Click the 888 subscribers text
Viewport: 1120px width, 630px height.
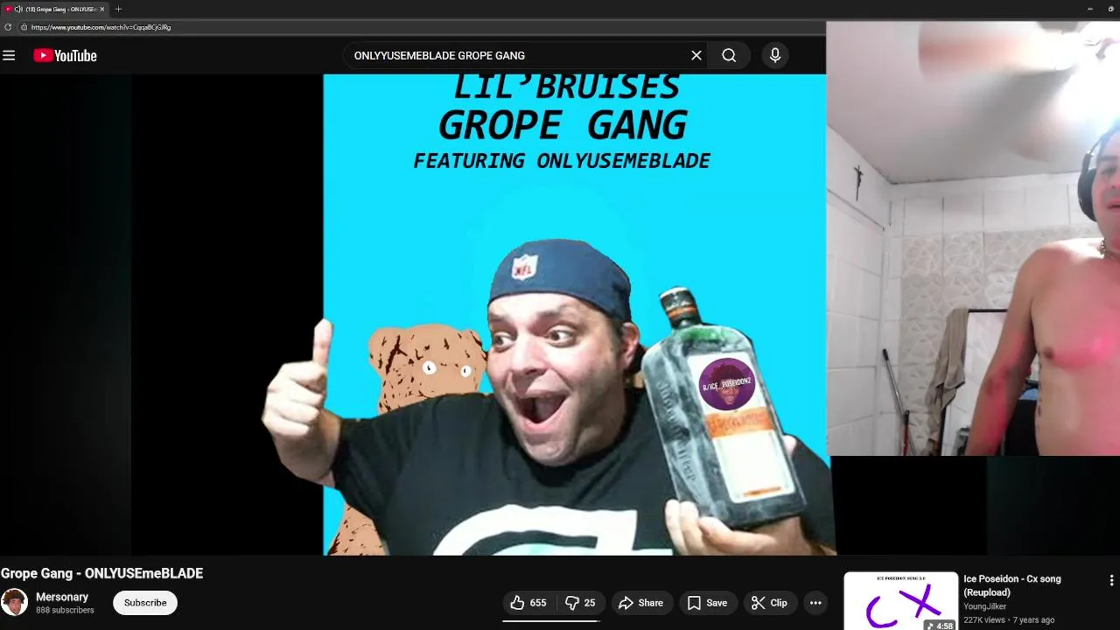[65, 610]
